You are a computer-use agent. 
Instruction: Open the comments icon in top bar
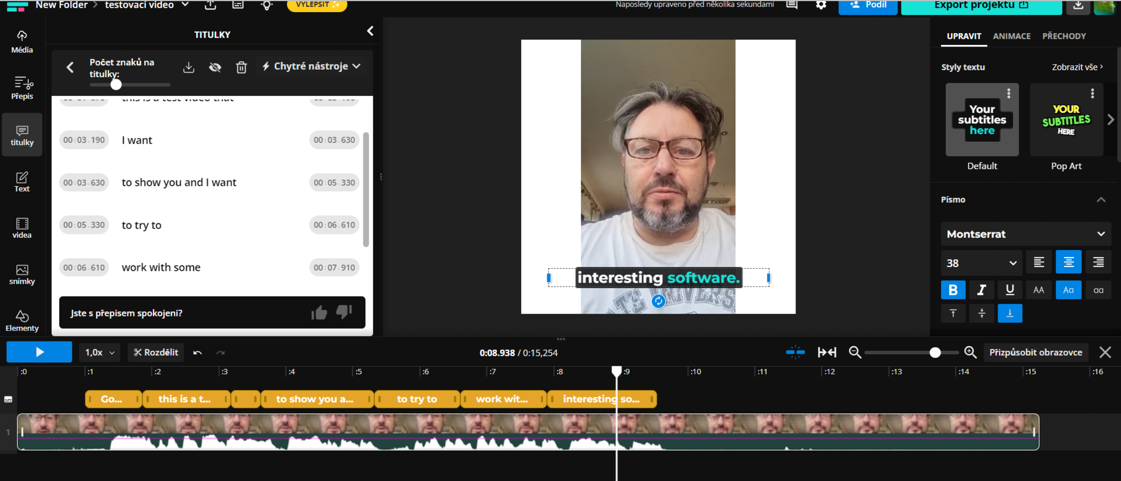792,5
